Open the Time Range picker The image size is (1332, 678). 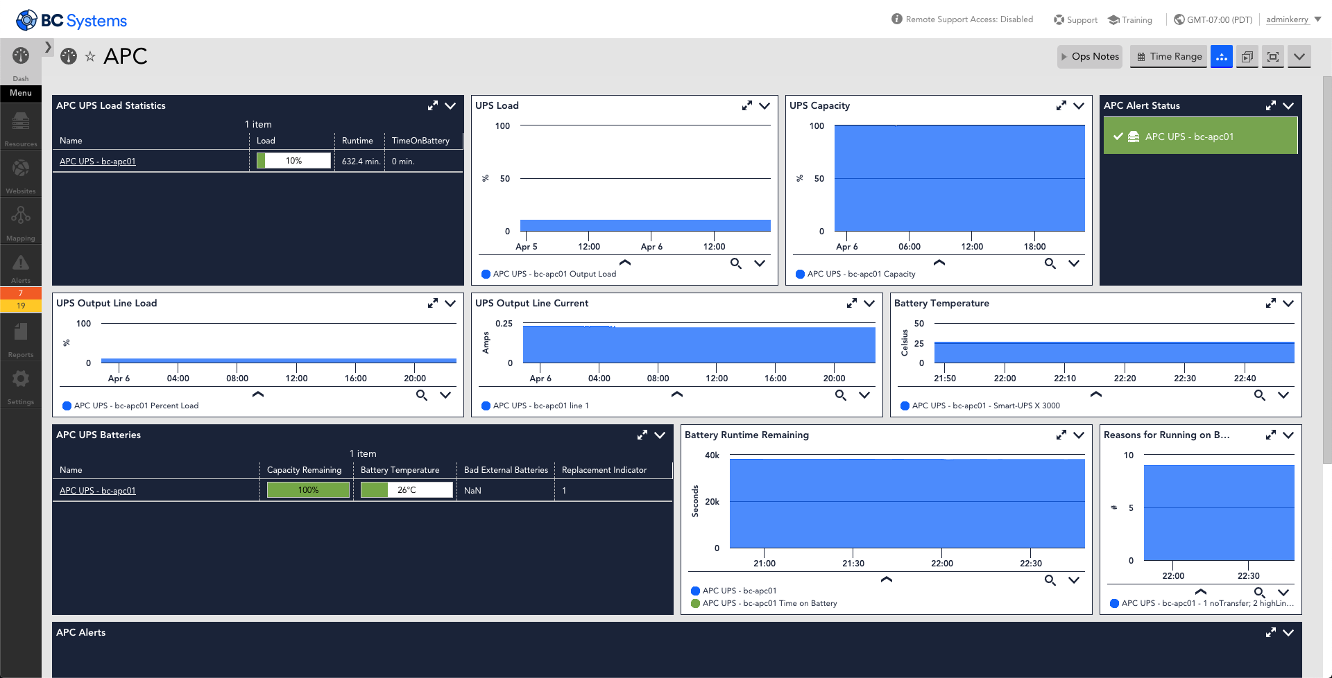(1168, 56)
